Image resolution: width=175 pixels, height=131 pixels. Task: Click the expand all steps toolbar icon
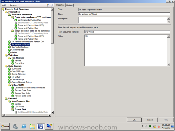click(x=48, y=5)
